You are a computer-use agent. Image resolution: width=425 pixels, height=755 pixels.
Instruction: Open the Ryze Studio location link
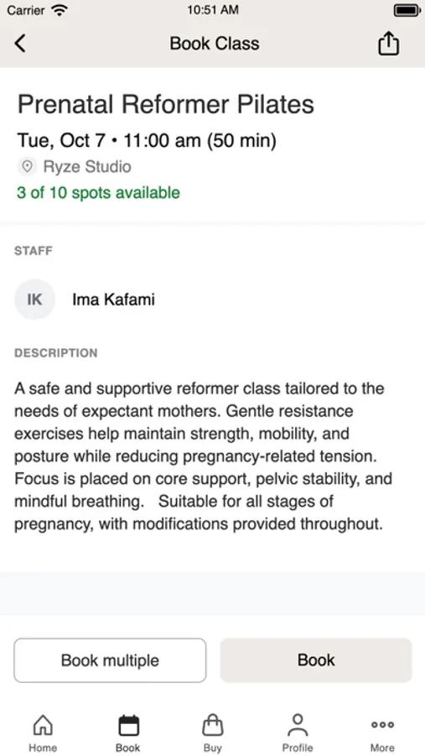(x=87, y=167)
